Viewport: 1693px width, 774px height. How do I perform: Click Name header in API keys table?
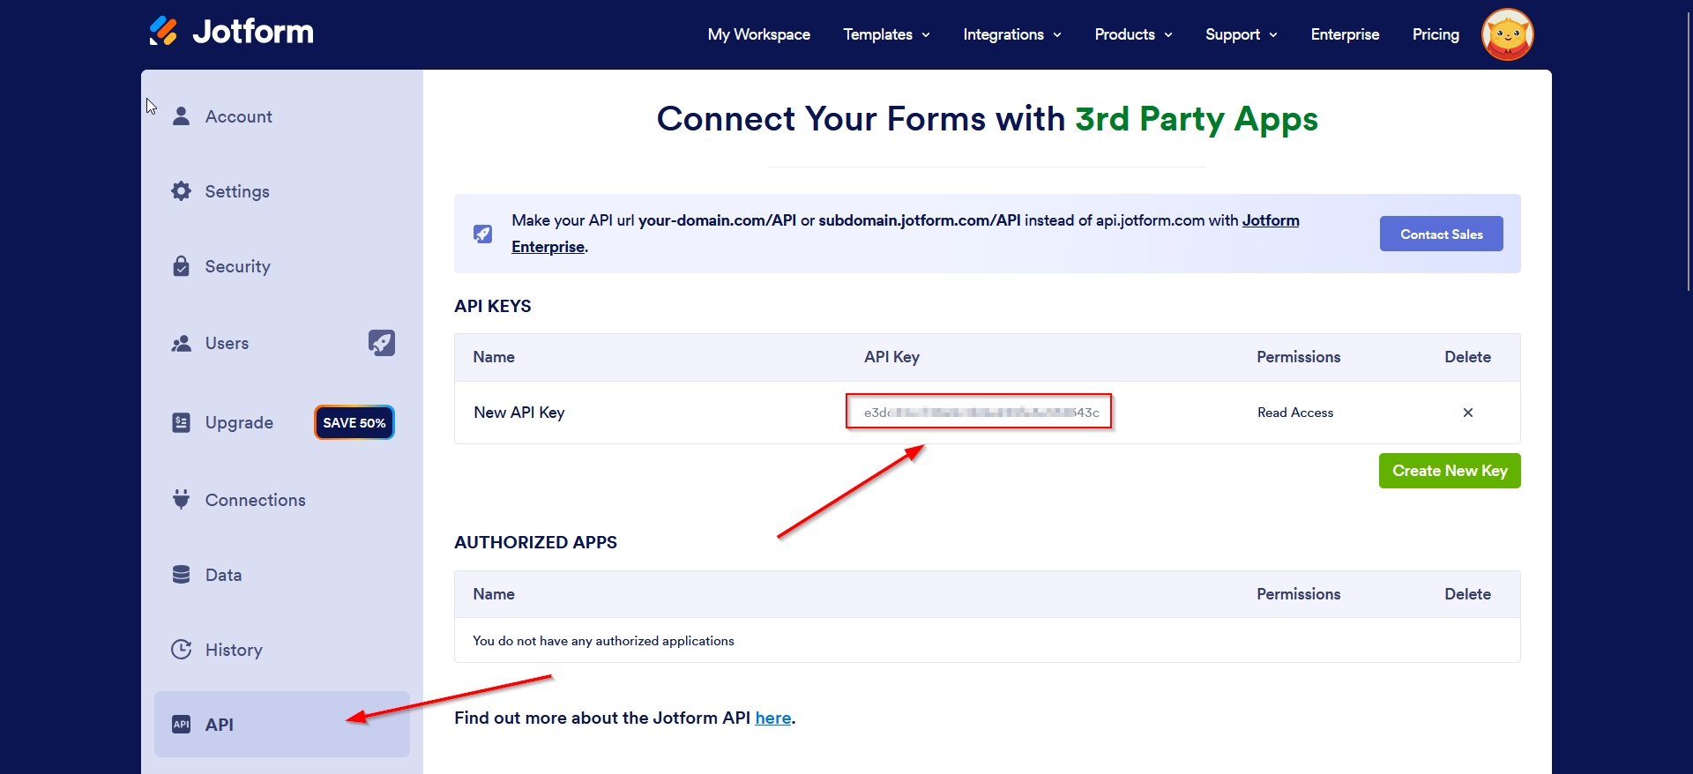click(494, 357)
